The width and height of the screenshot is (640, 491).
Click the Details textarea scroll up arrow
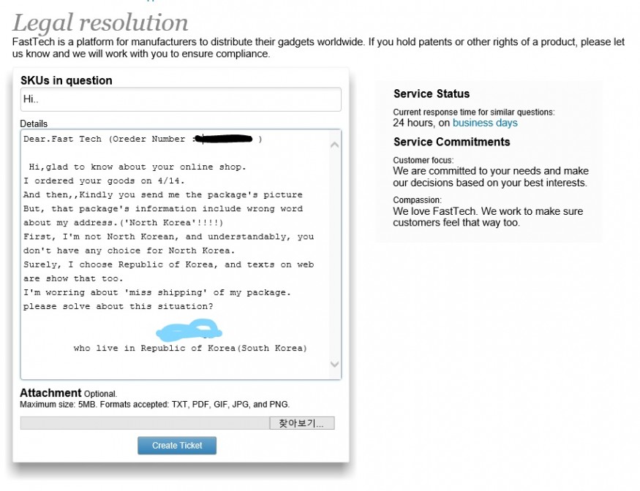click(x=334, y=145)
